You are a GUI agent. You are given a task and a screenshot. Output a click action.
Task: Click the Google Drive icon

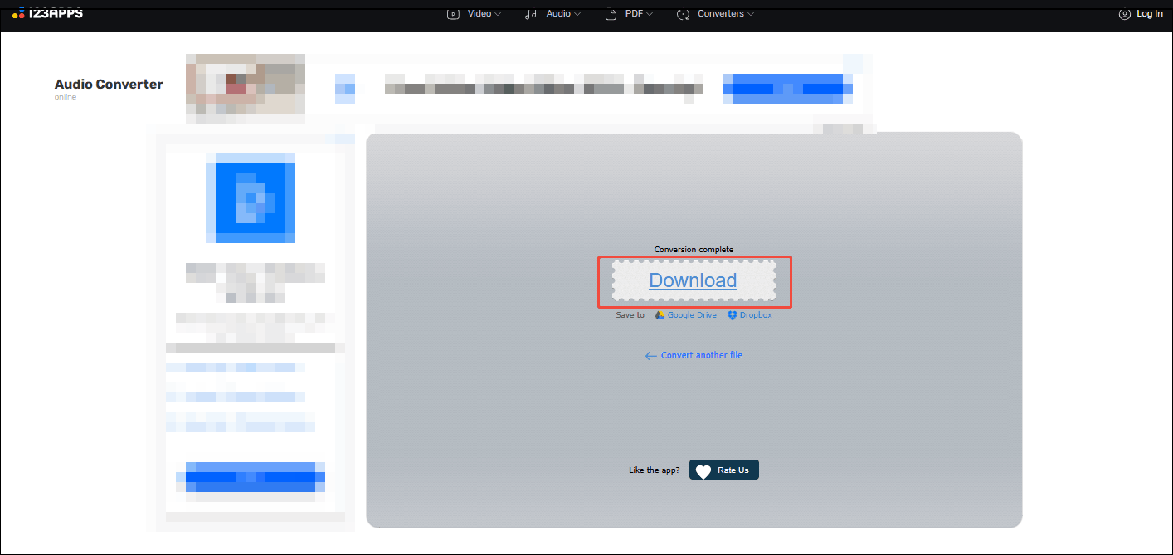coord(660,315)
